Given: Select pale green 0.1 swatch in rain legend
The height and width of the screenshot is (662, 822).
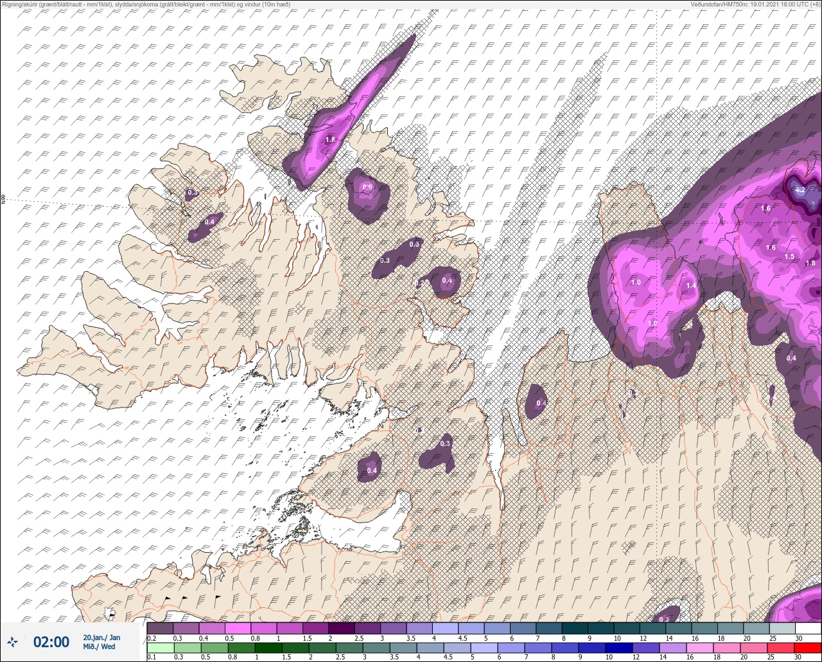Looking at the screenshot, I should pyautogui.click(x=161, y=647).
